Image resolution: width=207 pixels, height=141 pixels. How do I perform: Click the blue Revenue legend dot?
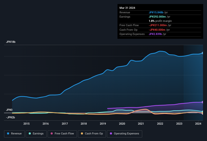[x=8, y=133]
